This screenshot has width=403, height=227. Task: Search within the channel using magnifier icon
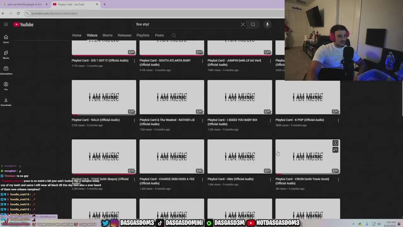[174, 35]
